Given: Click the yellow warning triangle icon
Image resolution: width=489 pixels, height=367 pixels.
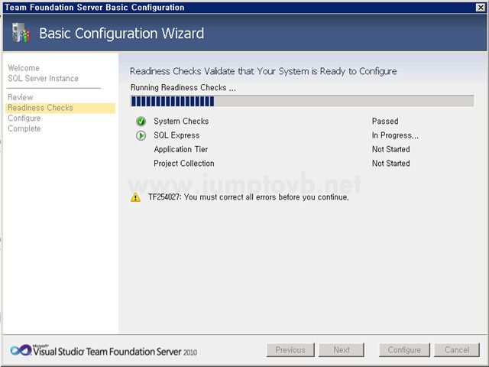Looking at the screenshot, I should coord(135,197).
